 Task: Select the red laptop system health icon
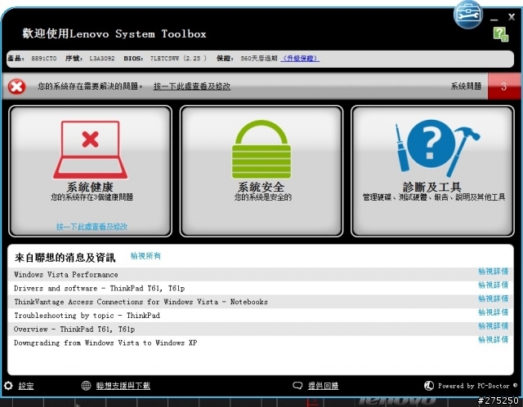pos(91,150)
